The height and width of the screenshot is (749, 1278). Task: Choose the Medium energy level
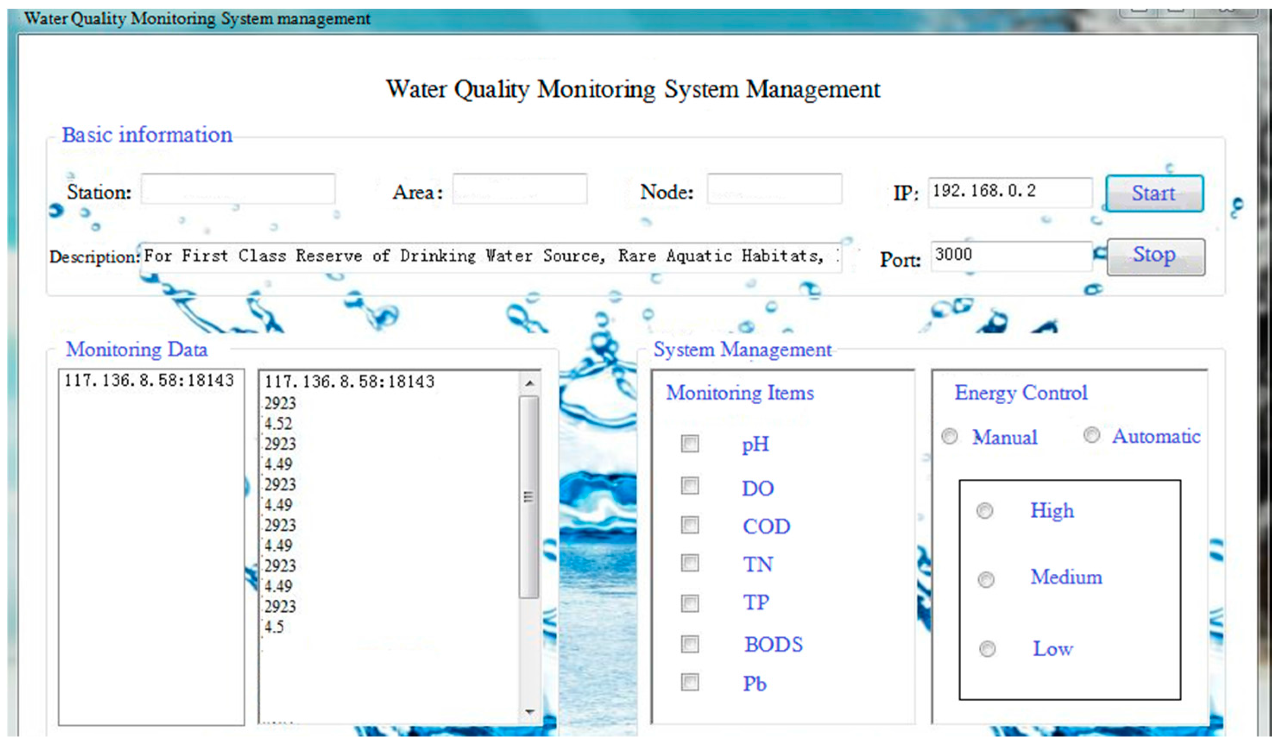point(986,579)
